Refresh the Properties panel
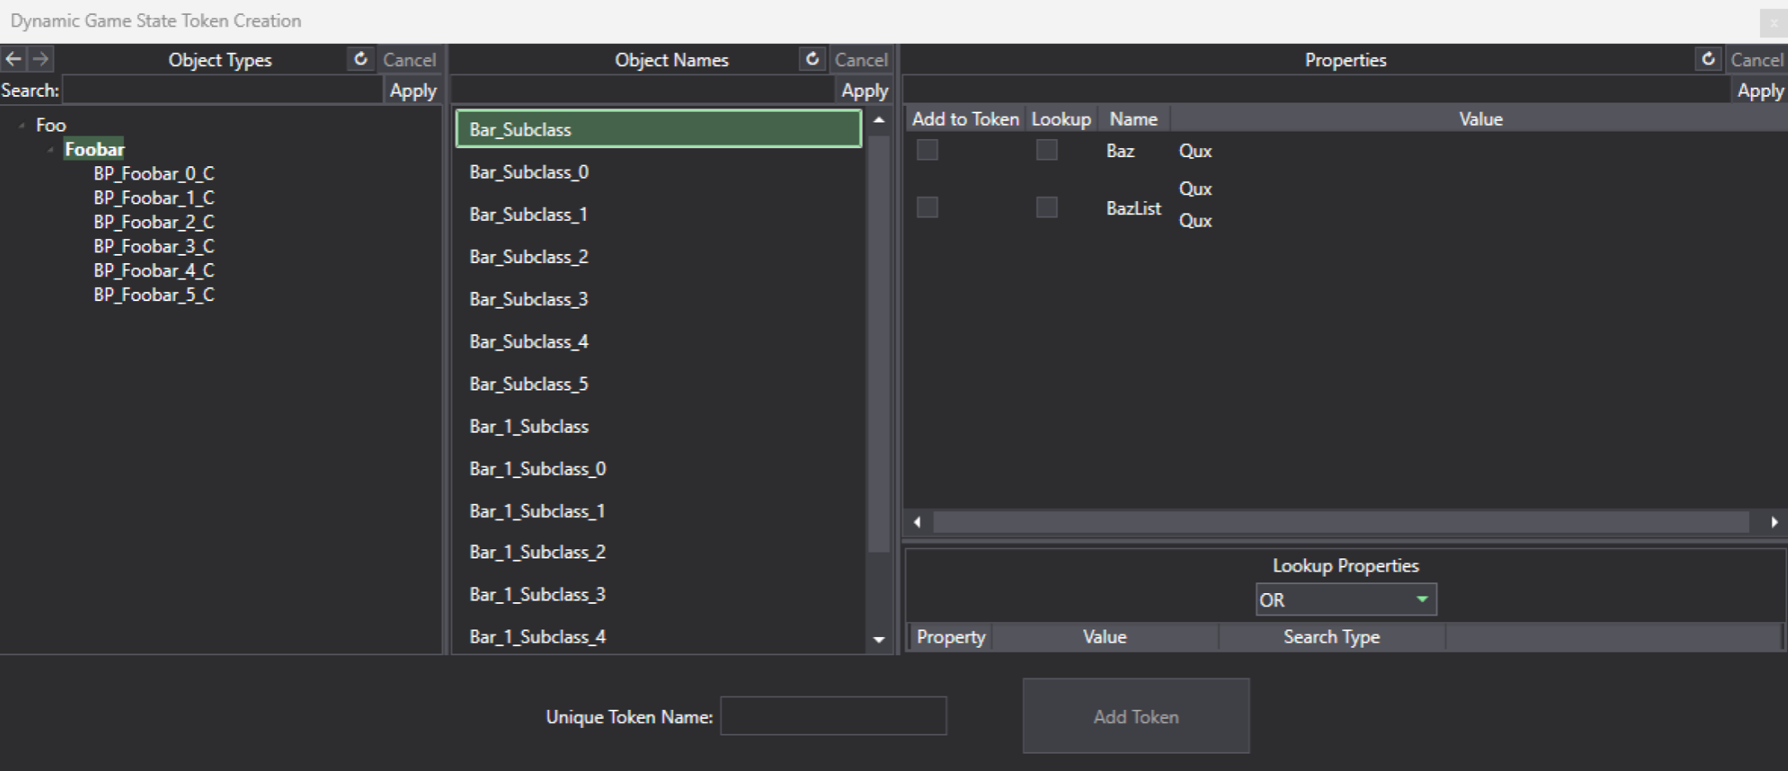1788x771 pixels. pyautogui.click(x=1709, y=60)
